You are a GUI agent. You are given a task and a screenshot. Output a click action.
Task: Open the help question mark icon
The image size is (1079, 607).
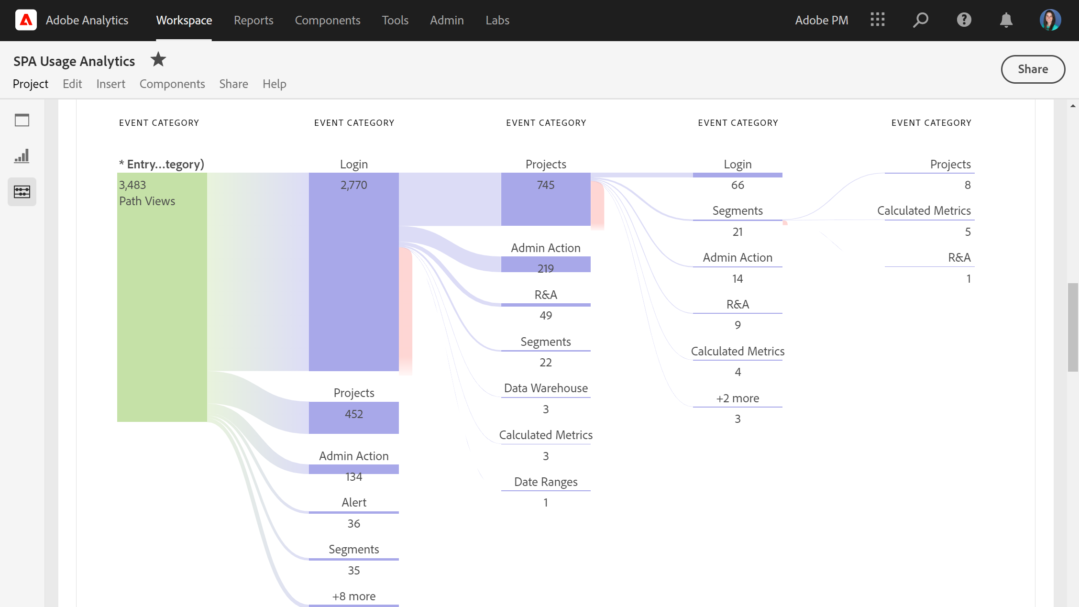coord(964,20)
